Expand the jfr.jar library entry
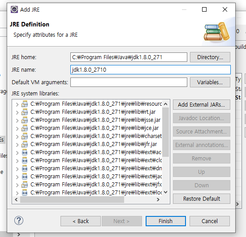This screenshot has width=246, height=237. [x=17, y=145]
